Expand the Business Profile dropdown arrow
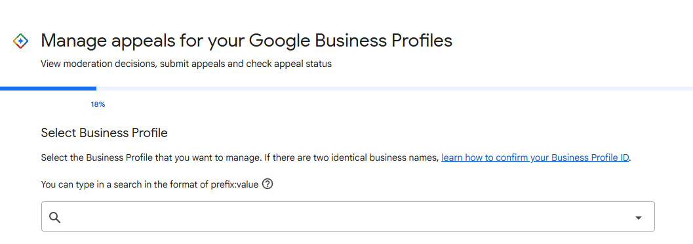This screenshot has width=693, height=244. [638, 218]
